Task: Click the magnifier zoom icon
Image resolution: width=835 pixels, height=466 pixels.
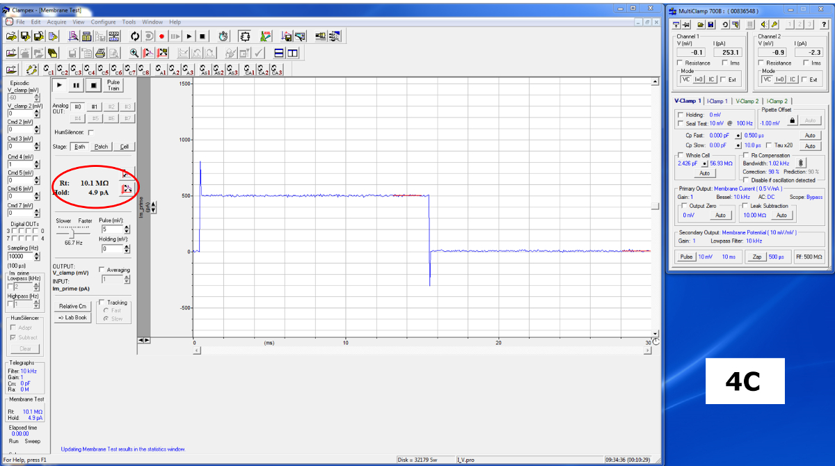Action: click(x=134, y=53)
